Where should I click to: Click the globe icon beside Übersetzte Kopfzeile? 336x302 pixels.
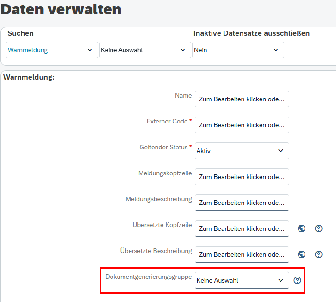coord(302,228)
